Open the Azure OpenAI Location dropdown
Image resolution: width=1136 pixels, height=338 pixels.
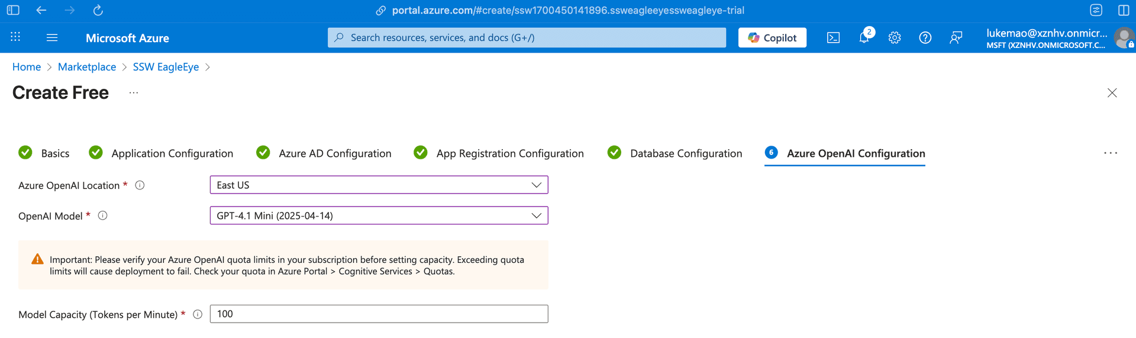379,185
